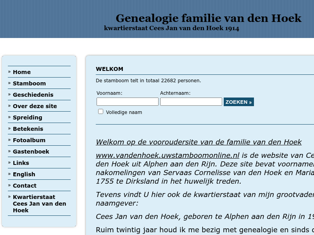Click the » arrow icon beside Contact
This screenshot has height=235, width=314.
click(9, 186)
